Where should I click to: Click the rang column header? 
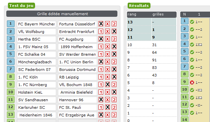(132, 14)
